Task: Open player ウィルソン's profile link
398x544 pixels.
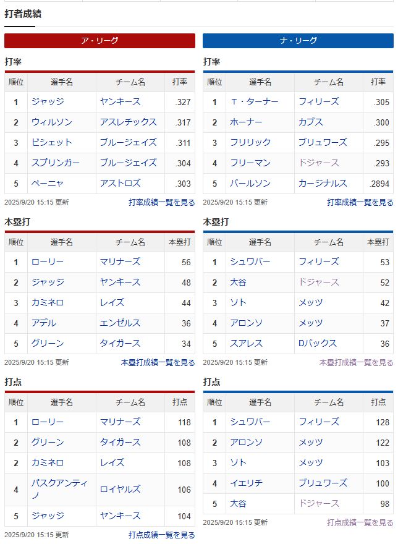Action: pyautogui.click(x=52, y=122)
